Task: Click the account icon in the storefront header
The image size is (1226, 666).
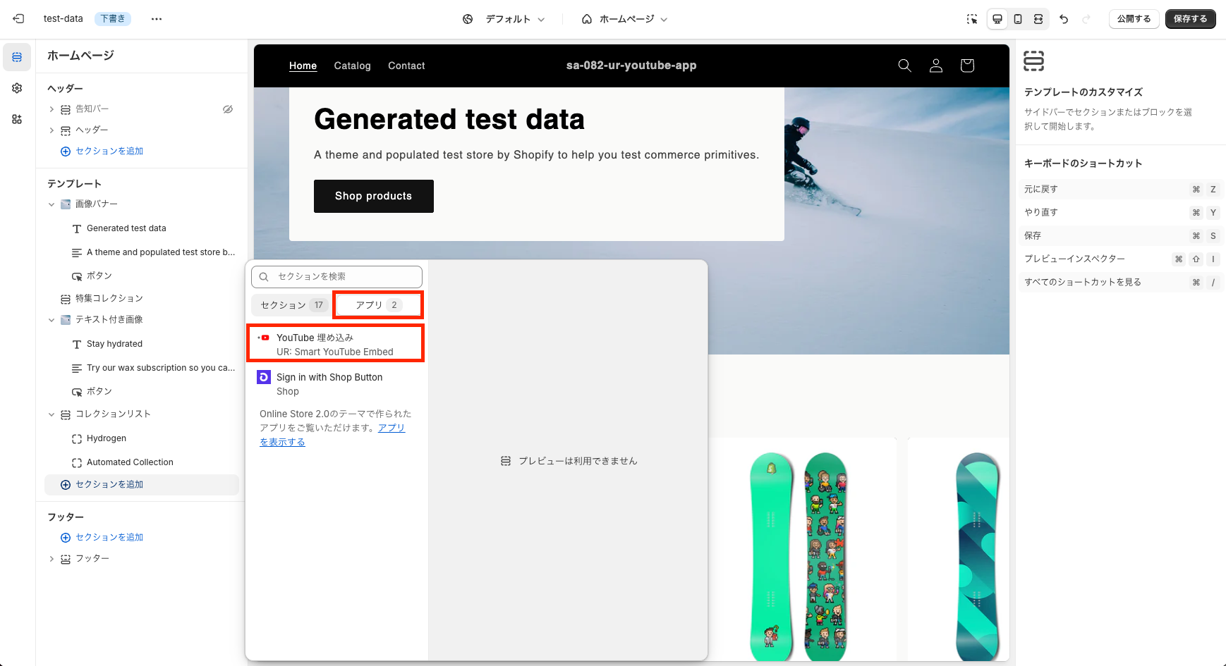Action: pyautogui.click(x=936, y=66)
